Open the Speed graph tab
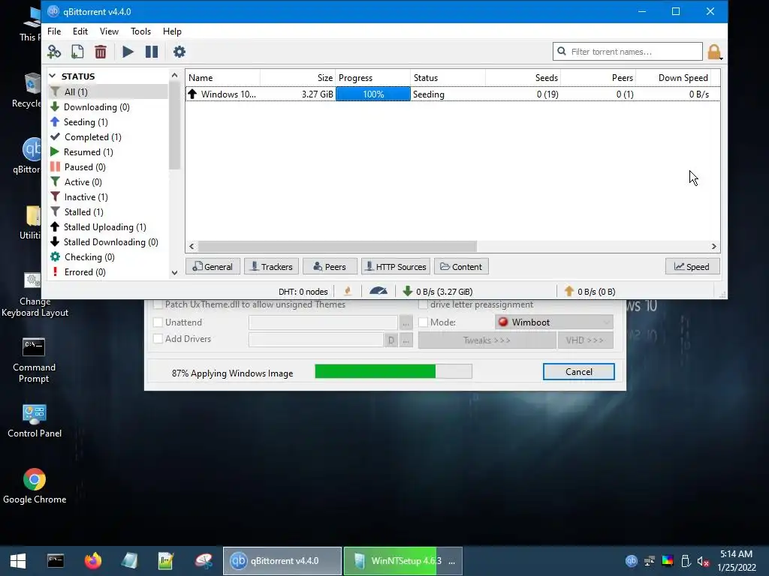The image size is (769, 576). pos(692,266)
